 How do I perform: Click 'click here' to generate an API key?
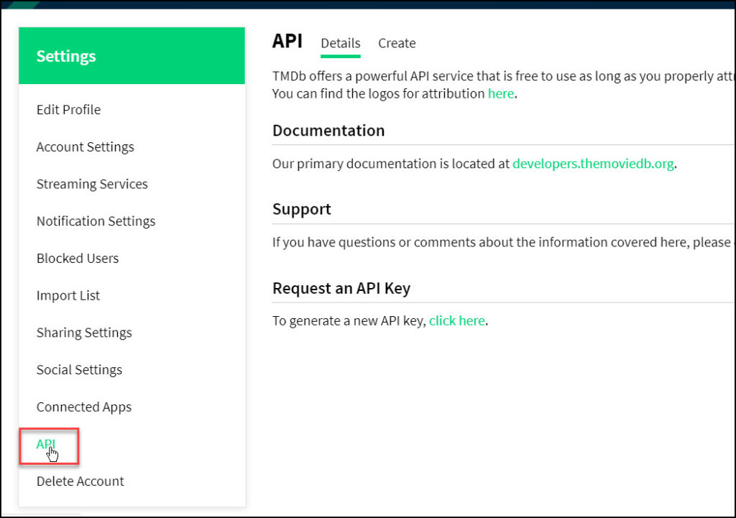(x=456, y=320)
